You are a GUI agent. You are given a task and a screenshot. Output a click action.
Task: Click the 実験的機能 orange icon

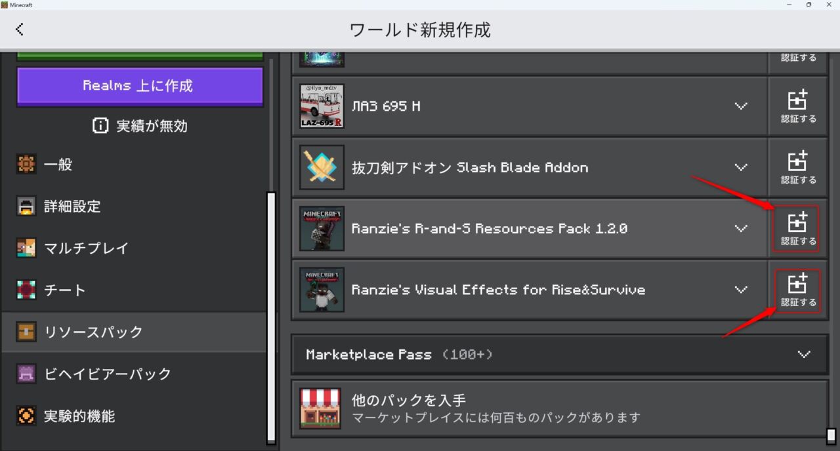pos(26,416)
